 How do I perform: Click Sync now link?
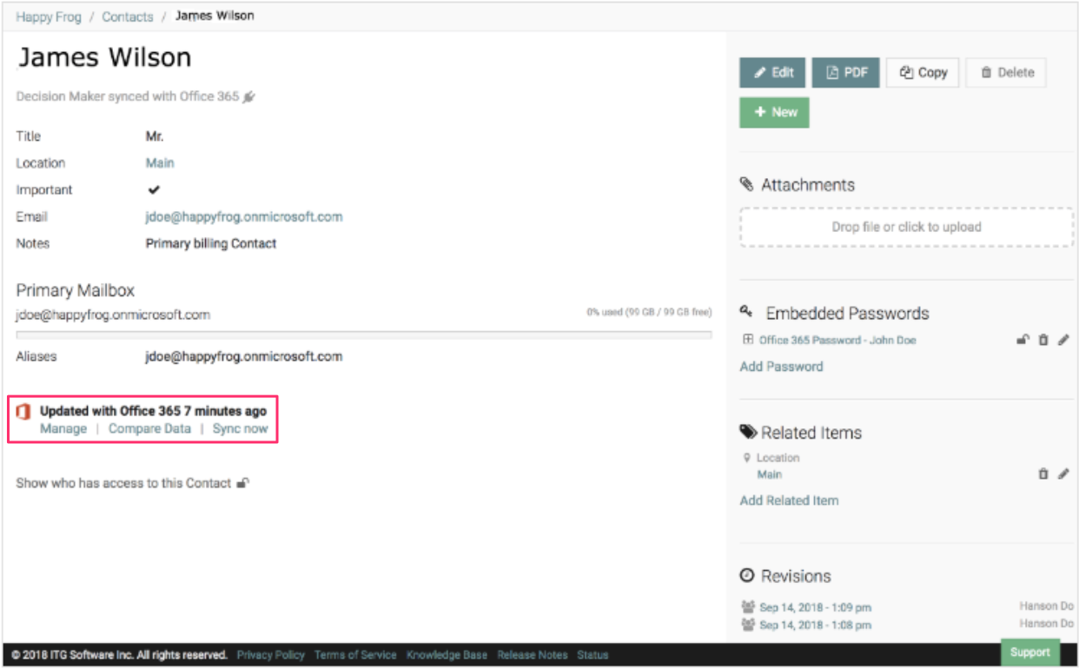pyautogui.click(x=240, y=428)
